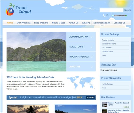Go to the News & Blog menu item

(59, 23)
